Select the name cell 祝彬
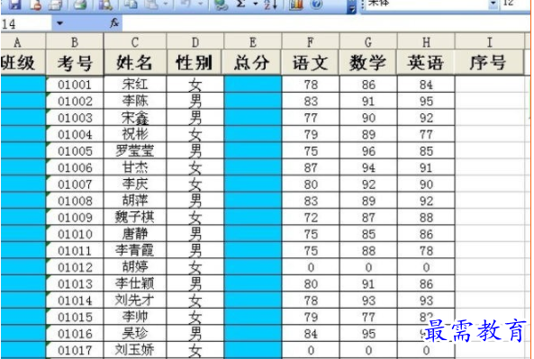Image resolution: width=534 pixels, height=359 pixels. (135, 134)
